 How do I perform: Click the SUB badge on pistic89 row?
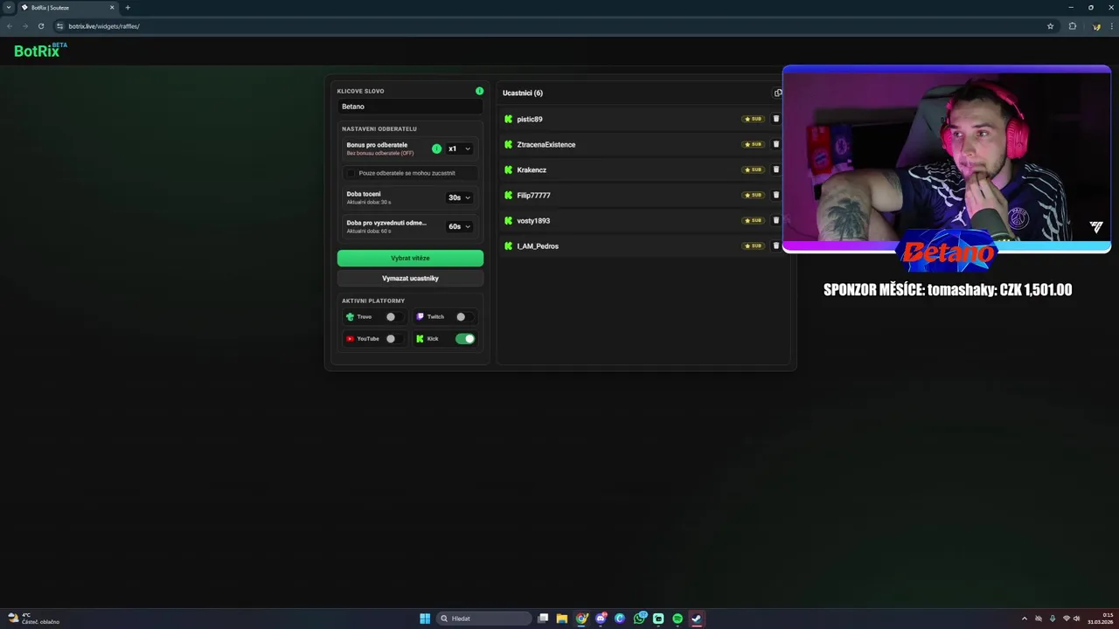click(x=753, y=119)
